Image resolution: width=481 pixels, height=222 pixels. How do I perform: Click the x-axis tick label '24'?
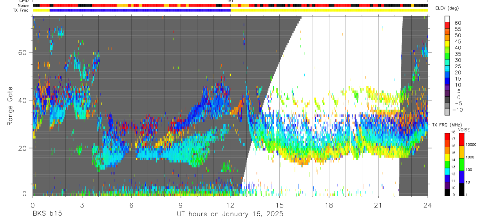click(427, 205)
